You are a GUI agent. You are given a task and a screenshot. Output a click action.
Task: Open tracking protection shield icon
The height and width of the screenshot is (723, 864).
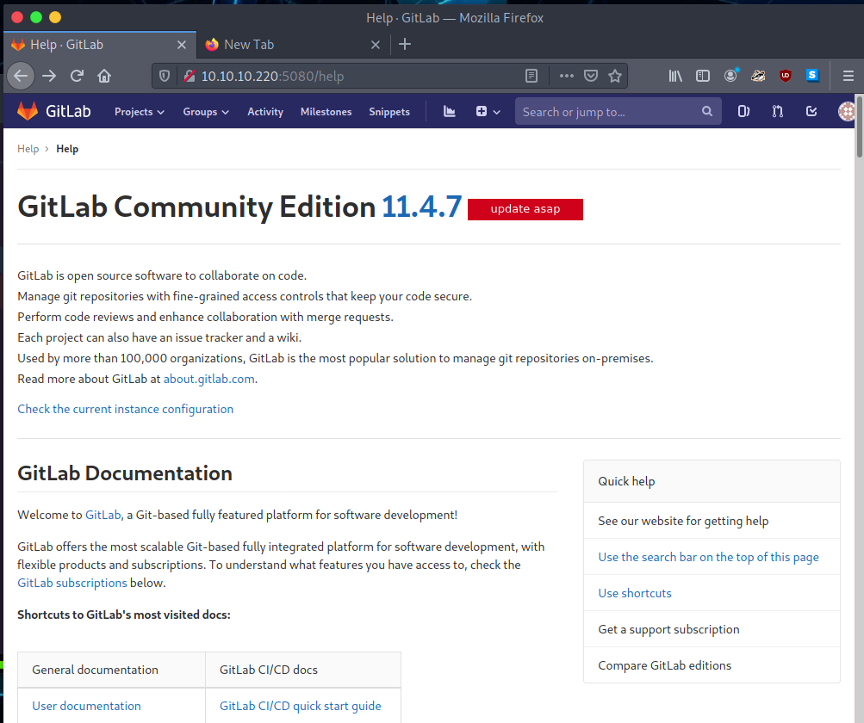pos(165,76)
